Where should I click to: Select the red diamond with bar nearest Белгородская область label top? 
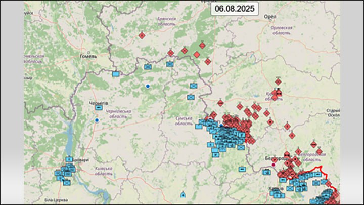coord(314,145)
